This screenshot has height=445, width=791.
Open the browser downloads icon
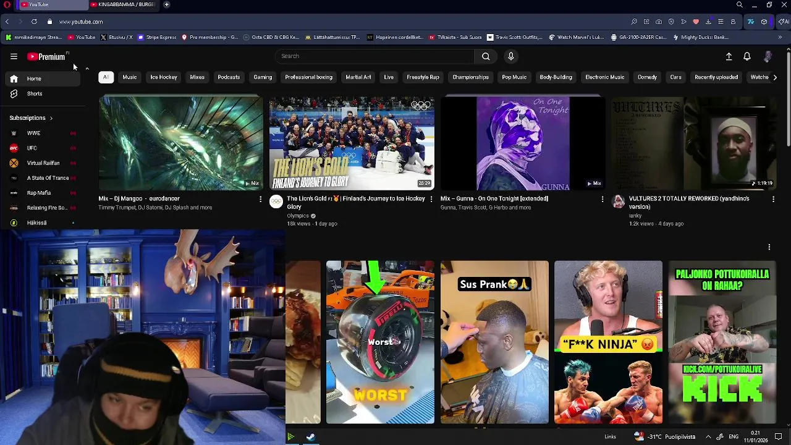[x=708, y=22]
